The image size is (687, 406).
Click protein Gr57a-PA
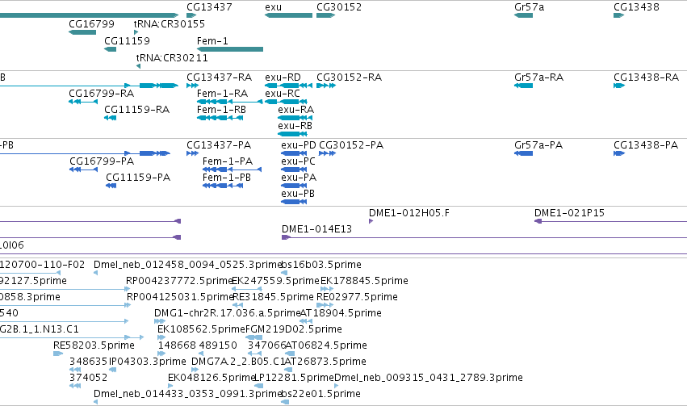538,145
